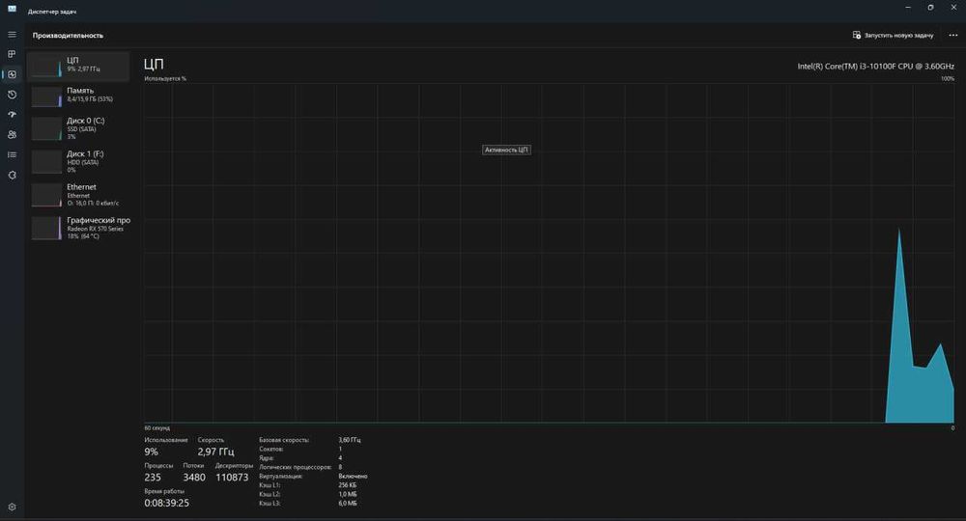This screenshot has width=966, height=521.
Task: Click the Виртуализация Включено value
Action: click(353, 476)
